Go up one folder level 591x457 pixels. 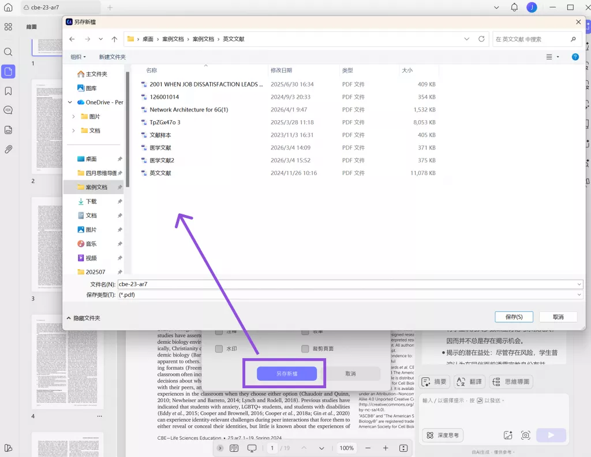pos(115,39)
